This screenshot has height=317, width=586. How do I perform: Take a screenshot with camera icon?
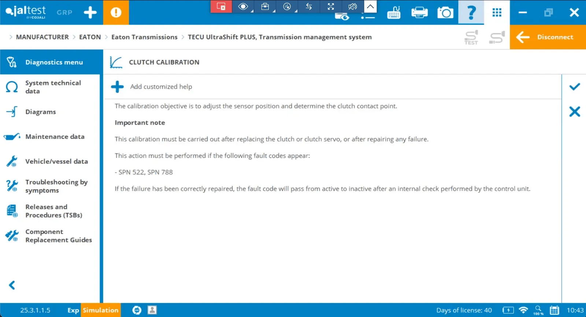[x=445, y=13]
